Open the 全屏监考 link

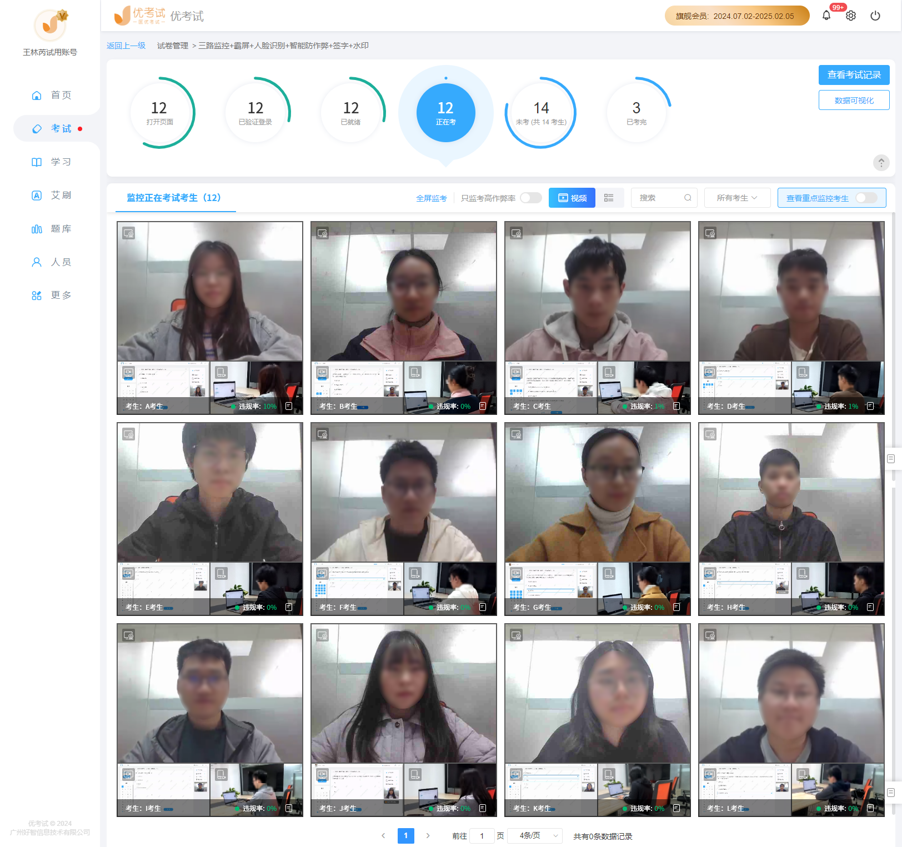tap(431, 198)
